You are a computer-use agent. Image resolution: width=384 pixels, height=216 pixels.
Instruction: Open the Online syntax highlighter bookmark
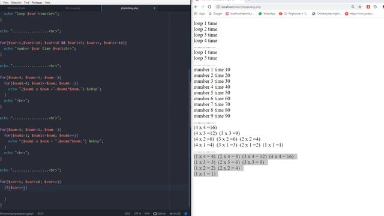[x=326, y=14]
